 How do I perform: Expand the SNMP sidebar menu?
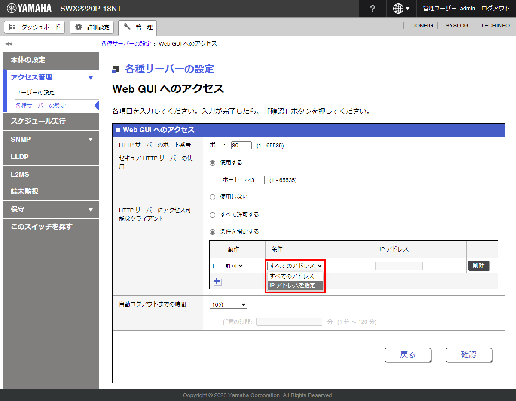point(51,139)
